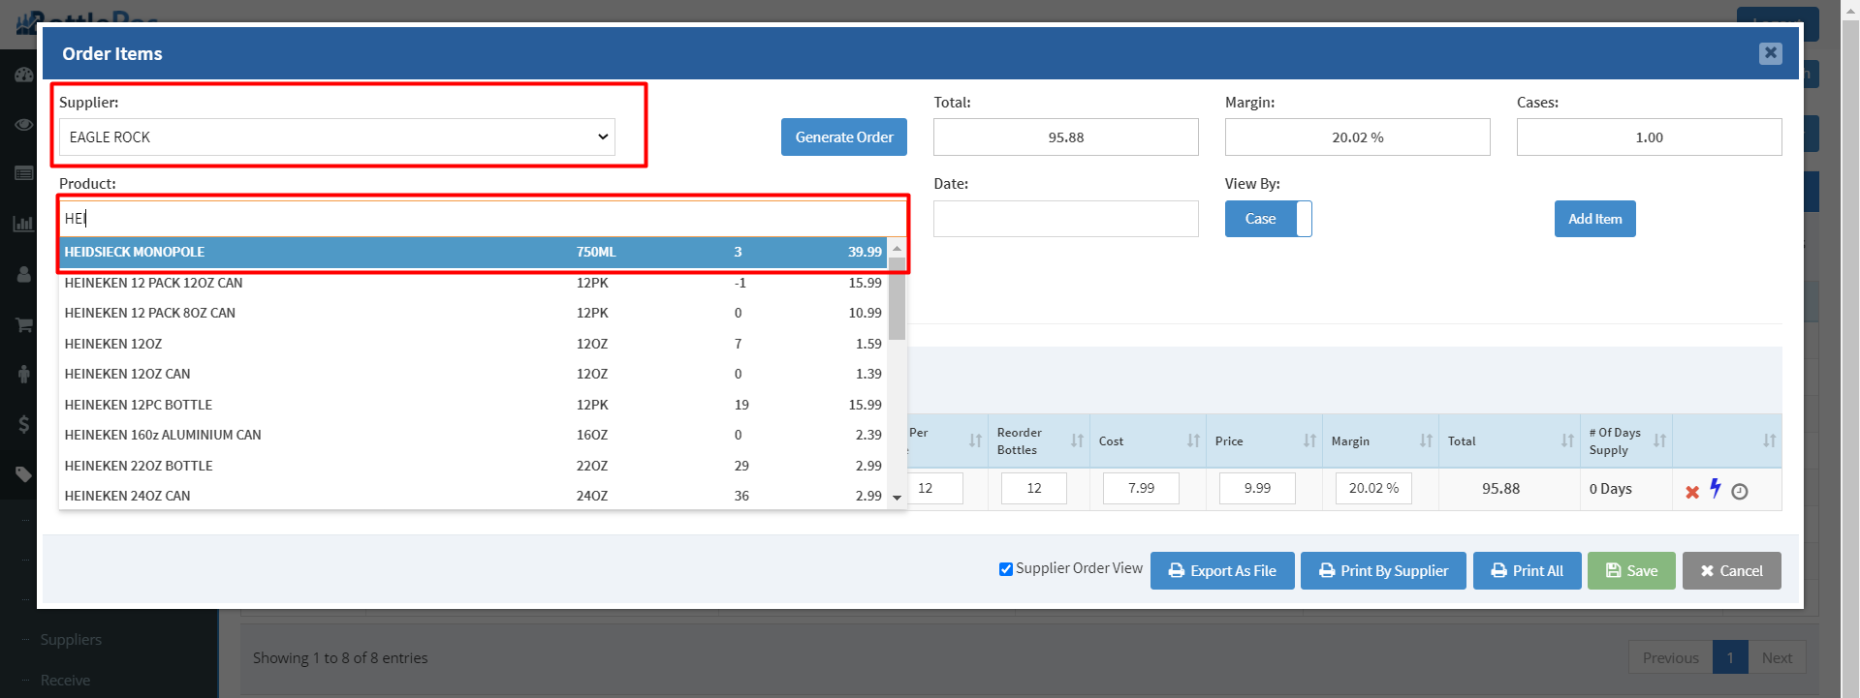Click Export As File button
Image resolution: width=1860 pixels, height=698 pixels.
[1222, 571]
